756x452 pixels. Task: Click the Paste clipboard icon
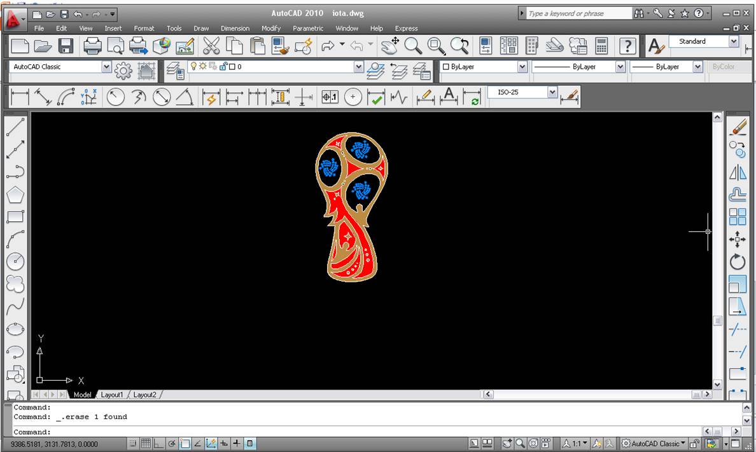pyautogui.click(x=258, y=46)
